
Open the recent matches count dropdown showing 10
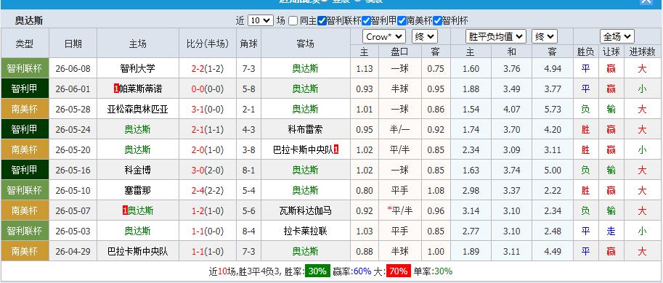pyautogui.click(x=261, y=20)
